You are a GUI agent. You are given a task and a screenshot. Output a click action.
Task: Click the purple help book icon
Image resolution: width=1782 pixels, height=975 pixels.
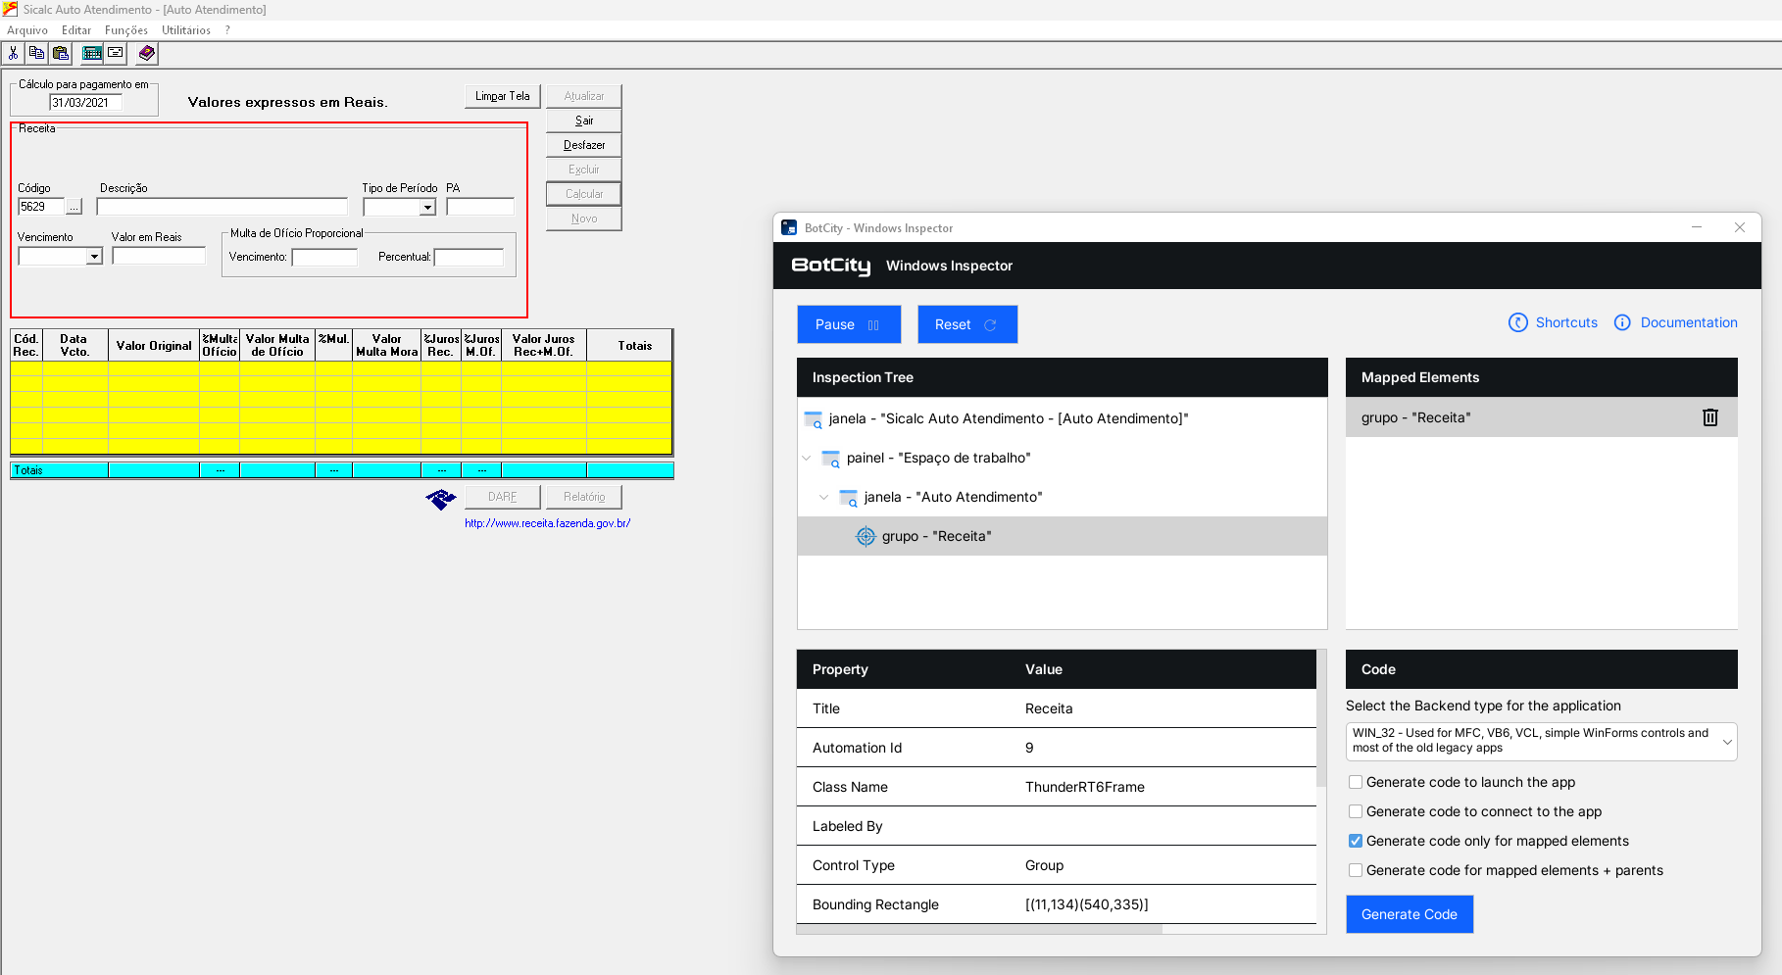(x=146, y=53)
